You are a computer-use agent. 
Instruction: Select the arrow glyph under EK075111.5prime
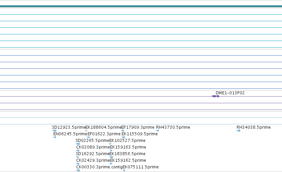pyautogui.click(x=124, y=170)
